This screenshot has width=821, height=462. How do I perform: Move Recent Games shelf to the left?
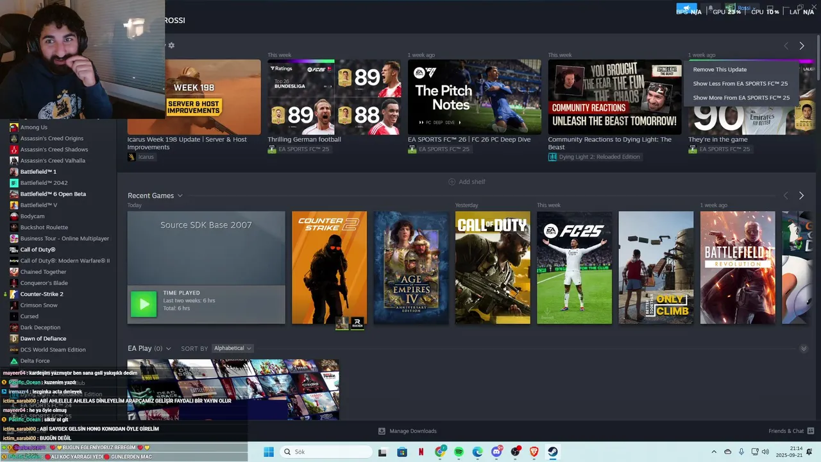point(786,196)
